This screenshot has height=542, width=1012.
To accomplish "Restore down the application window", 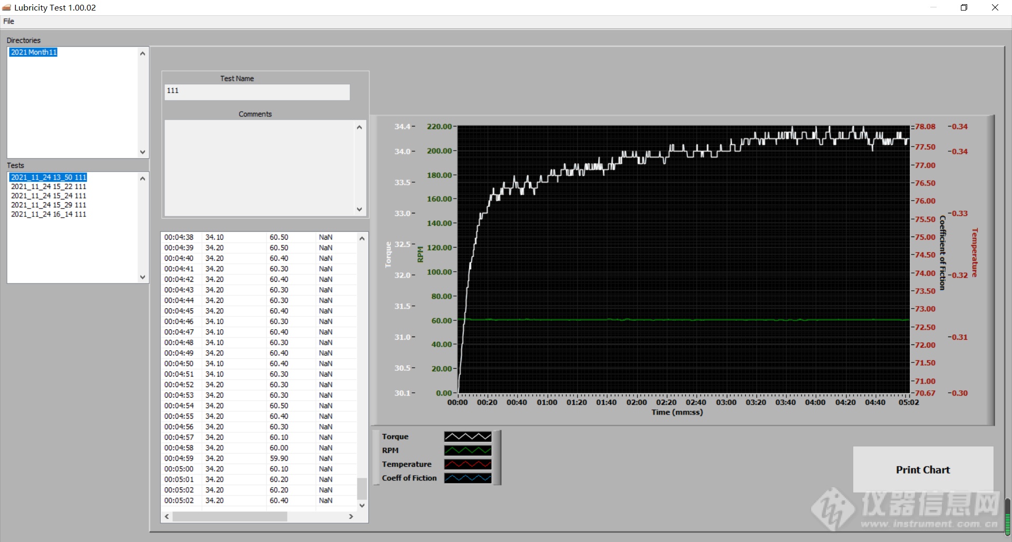I will (964, 7).
